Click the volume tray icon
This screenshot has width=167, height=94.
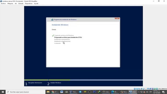pos(147,92)
